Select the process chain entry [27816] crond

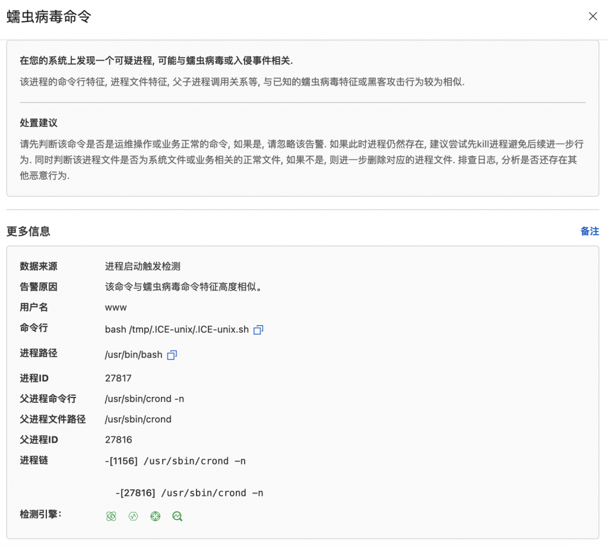[x=183, y=492]
